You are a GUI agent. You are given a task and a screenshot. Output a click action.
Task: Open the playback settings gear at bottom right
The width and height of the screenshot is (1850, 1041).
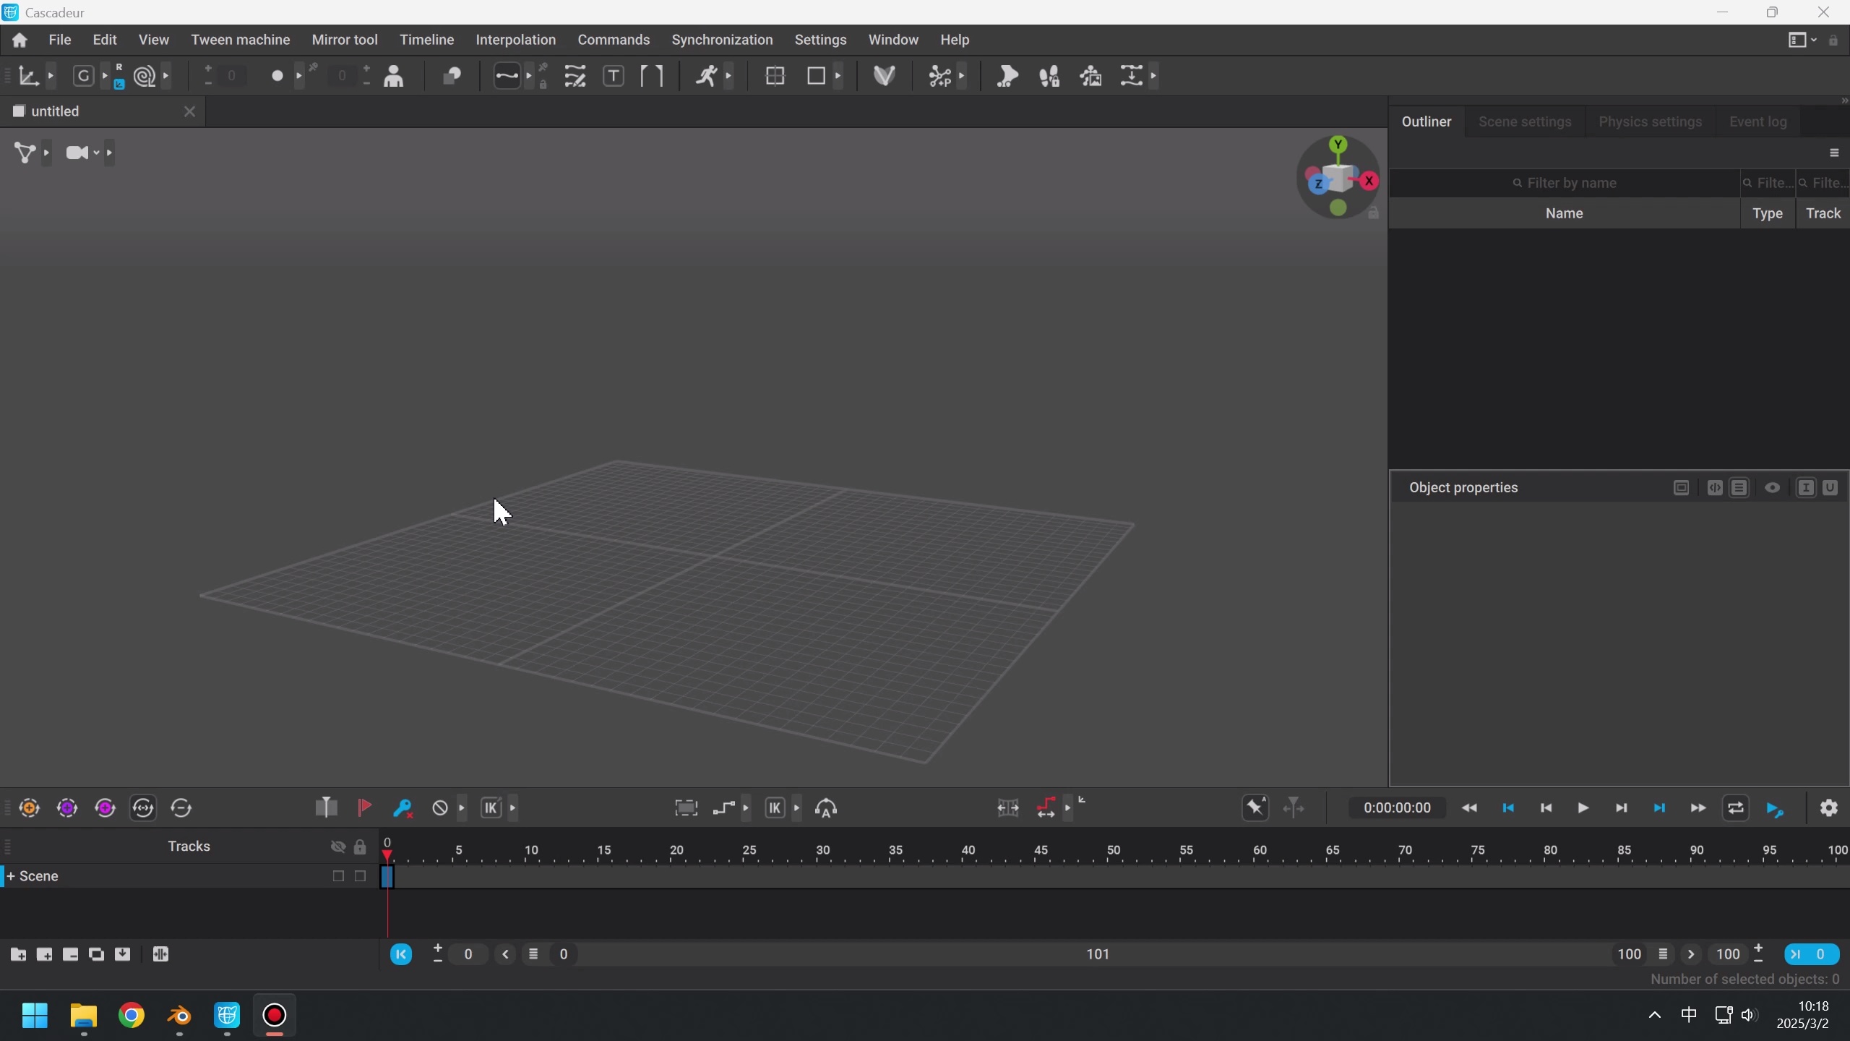1828,808
